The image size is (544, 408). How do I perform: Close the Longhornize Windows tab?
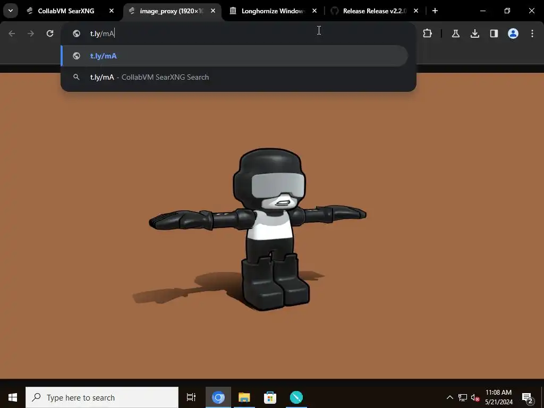coord(314,11)
